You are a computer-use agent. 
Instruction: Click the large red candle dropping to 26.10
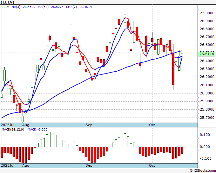click(x=173, y=69)
